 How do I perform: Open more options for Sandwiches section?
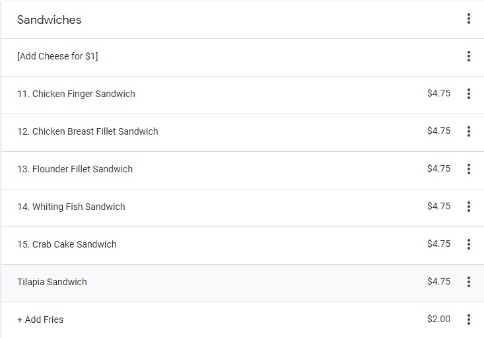tap(468, 19)
